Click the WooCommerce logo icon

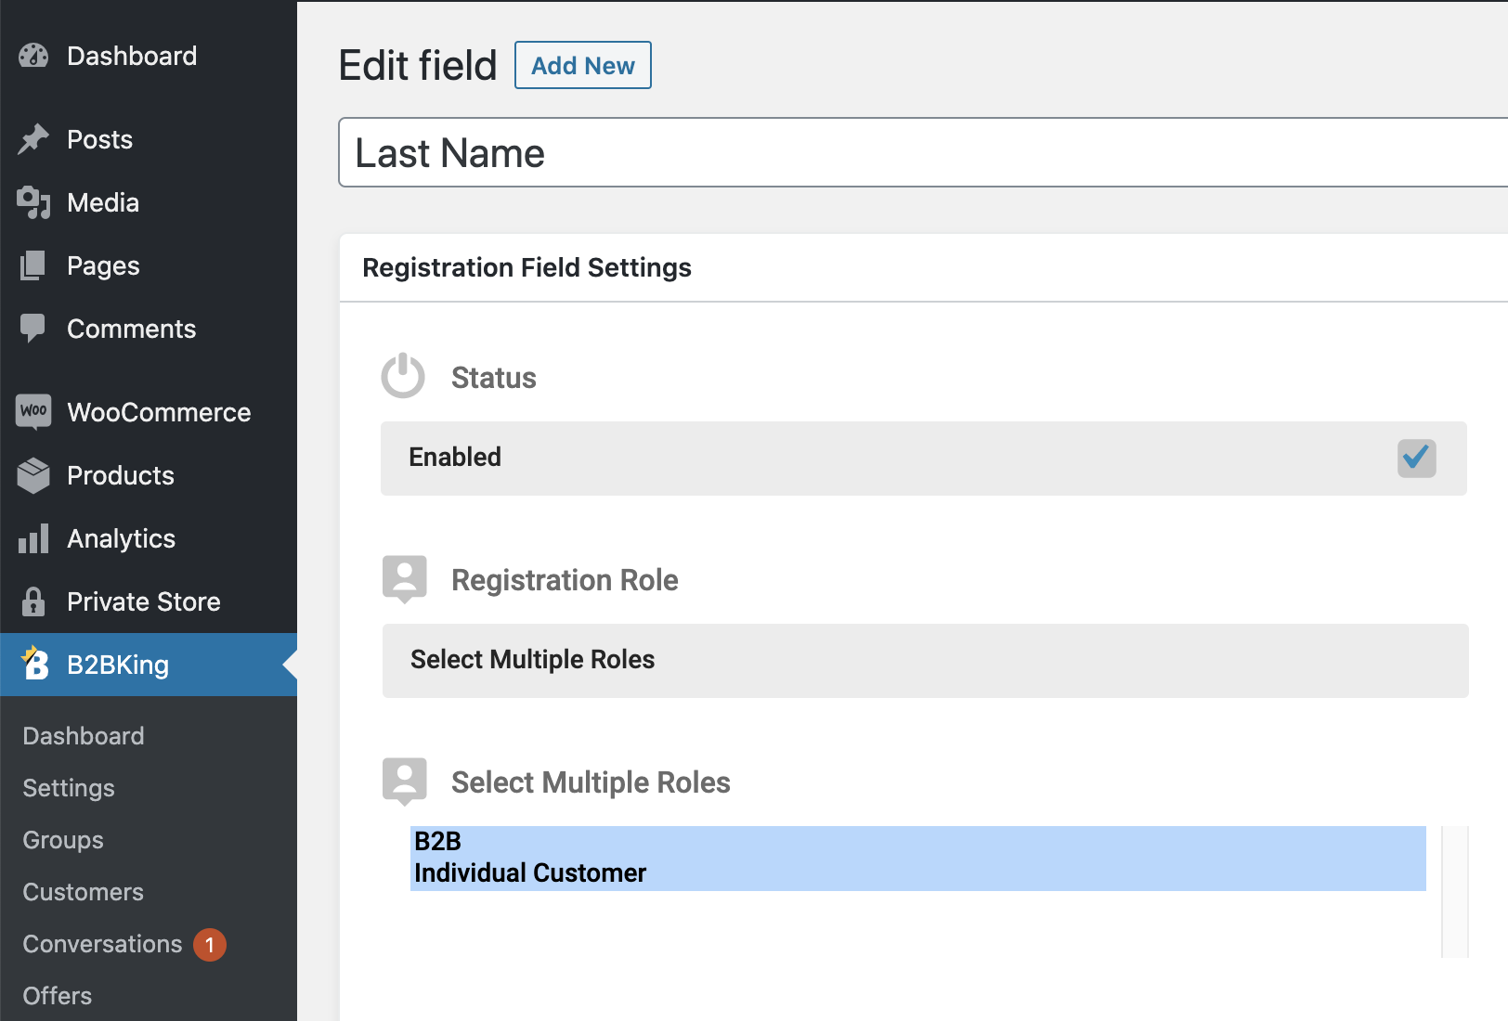(33, 411)
